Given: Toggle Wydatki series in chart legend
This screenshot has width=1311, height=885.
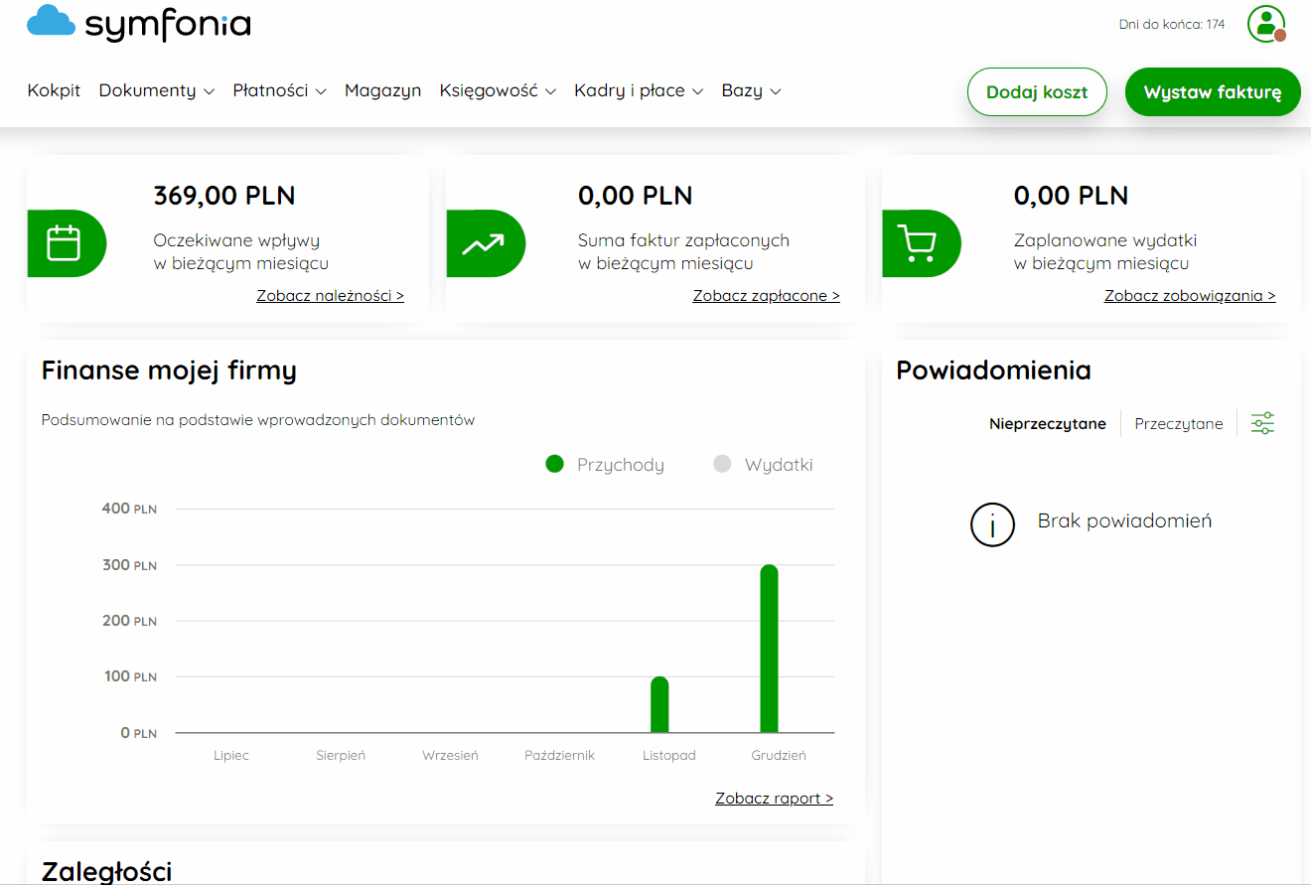Looking at the screenshot, I should coord(763,465).
